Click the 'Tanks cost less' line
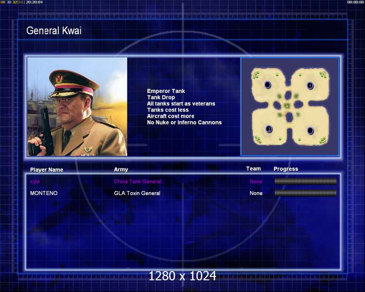 168,110
